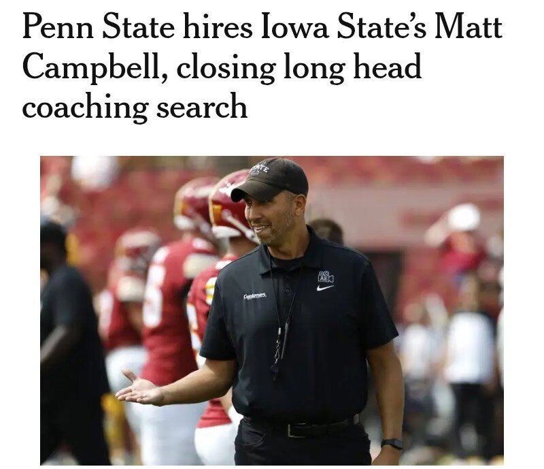Click the words "Penn State" in the headline
Screen dimensions: 544x469
coord(99,27)
